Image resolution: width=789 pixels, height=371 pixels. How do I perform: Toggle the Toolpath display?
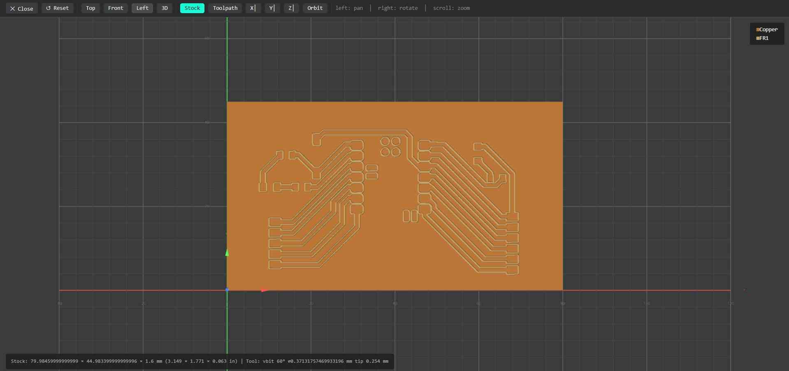225,8
